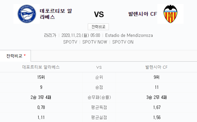This screenshot has width=197, height=122.
Task: Click the SPOTV ON broadcaster label
Action: coord(123,42)
